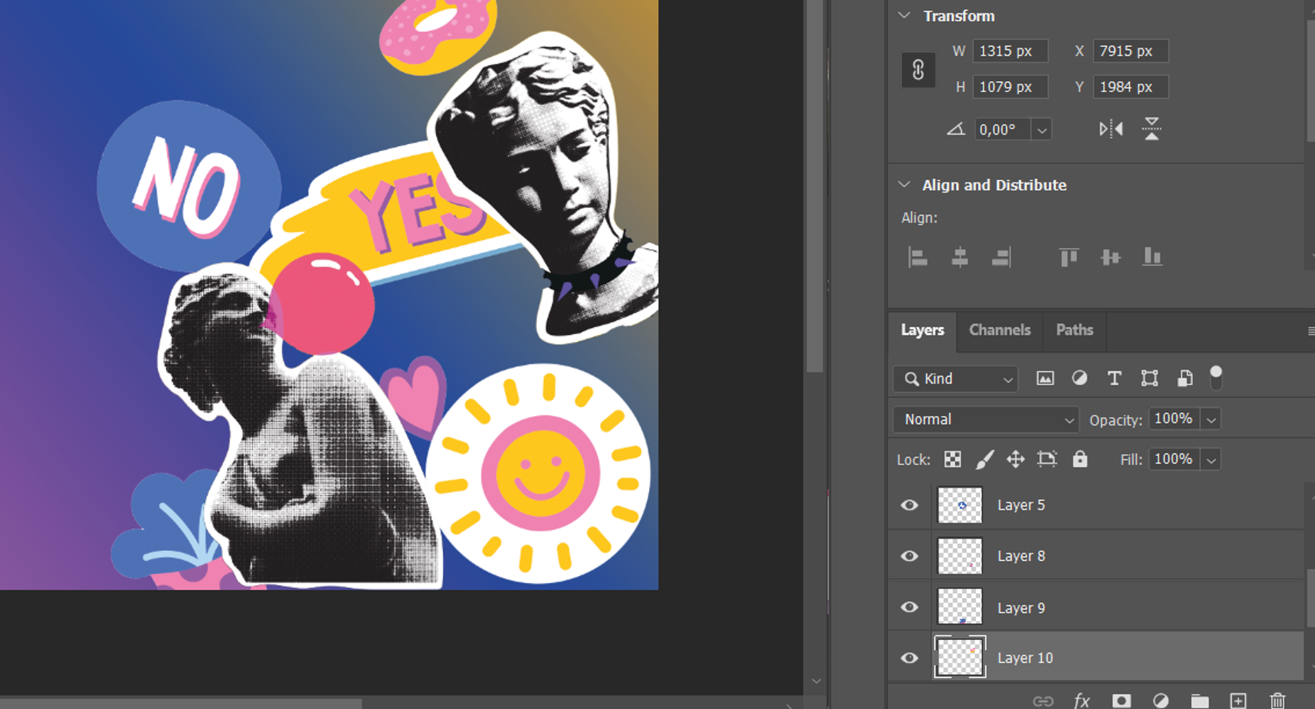Select Layer 8 in layers list

1021,556
